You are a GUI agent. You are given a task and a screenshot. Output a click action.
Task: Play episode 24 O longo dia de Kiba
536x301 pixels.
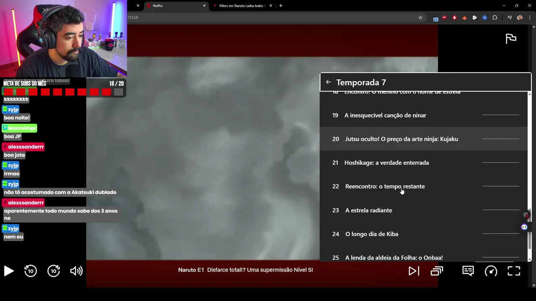point(423,234)
